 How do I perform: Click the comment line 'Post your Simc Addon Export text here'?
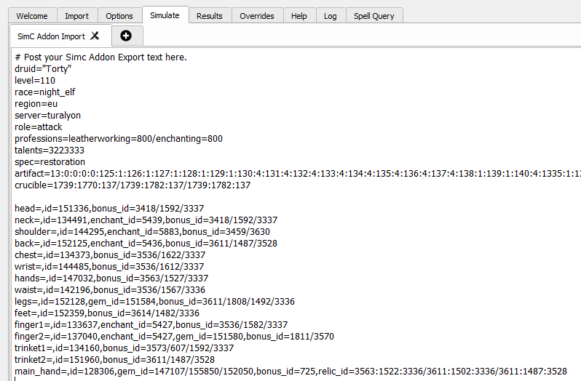pyautogui.click(x=100, y=57)
